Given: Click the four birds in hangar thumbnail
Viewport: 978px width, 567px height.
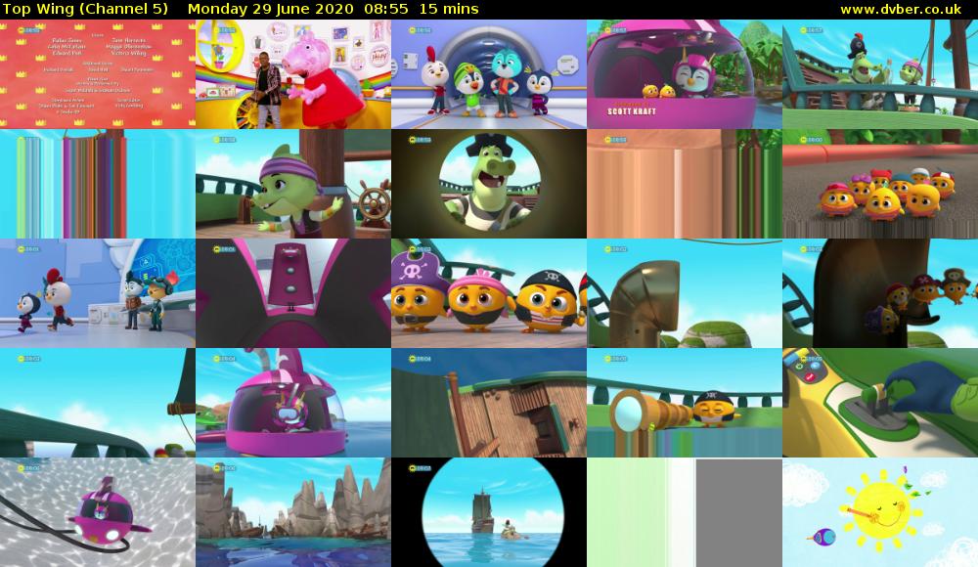Looking at the screenshot, I should (x=489, y=74).
